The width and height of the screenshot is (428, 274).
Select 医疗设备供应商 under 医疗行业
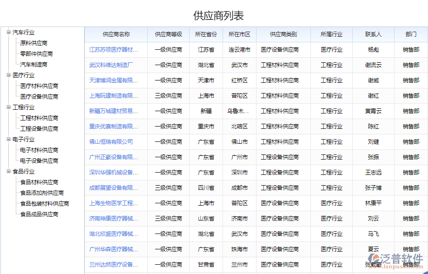click(x=39, y=96)
